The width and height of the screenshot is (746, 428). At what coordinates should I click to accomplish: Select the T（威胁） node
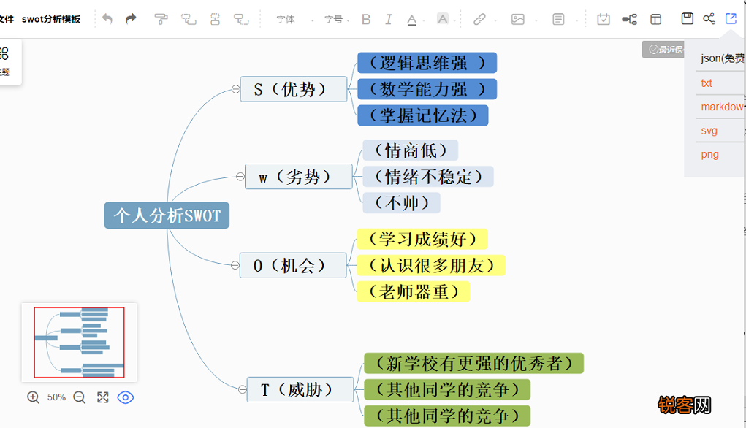tap(300, 389)
